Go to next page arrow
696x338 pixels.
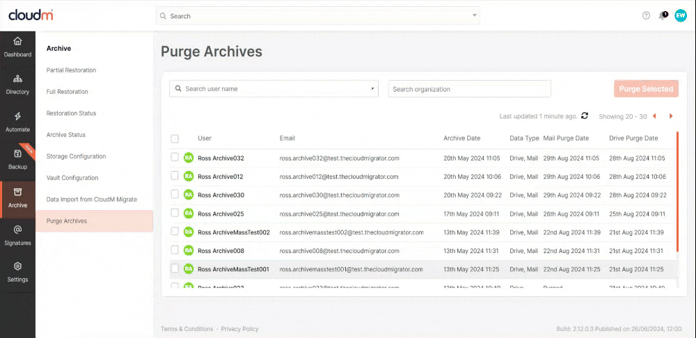coord(671,116)
